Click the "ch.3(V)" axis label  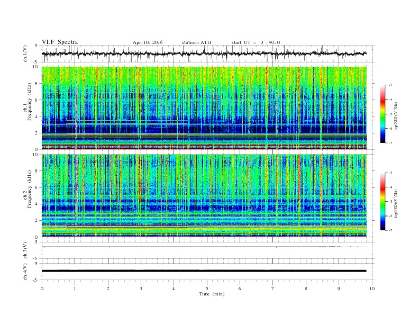(25, 250)
